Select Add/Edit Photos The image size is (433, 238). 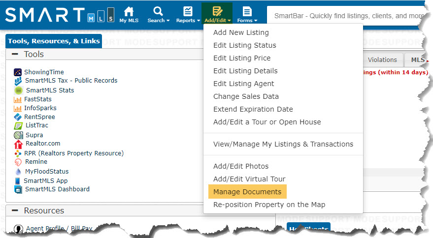point(241,166)
